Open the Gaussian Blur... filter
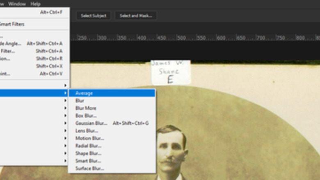Screen dimensions: 320x180 click(x=112, y=123)
